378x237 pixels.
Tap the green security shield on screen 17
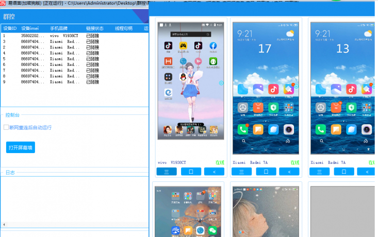273,108
